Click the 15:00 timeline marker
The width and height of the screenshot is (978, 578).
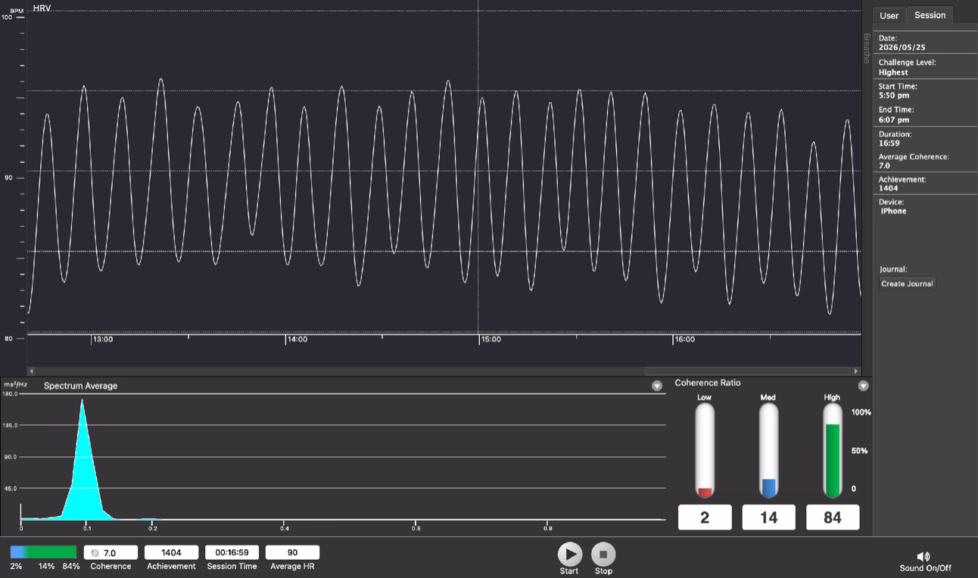(491, 340)
